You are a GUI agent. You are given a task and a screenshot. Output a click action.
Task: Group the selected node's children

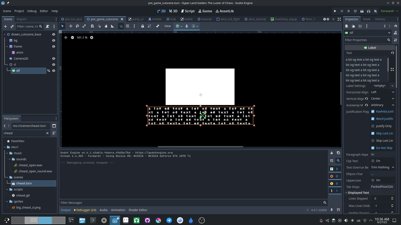(x=149, y=26)
